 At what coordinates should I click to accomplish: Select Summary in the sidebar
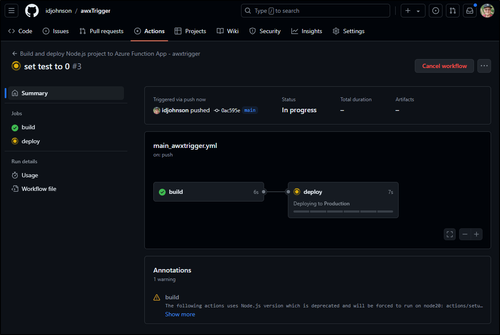tap(66, 93)
